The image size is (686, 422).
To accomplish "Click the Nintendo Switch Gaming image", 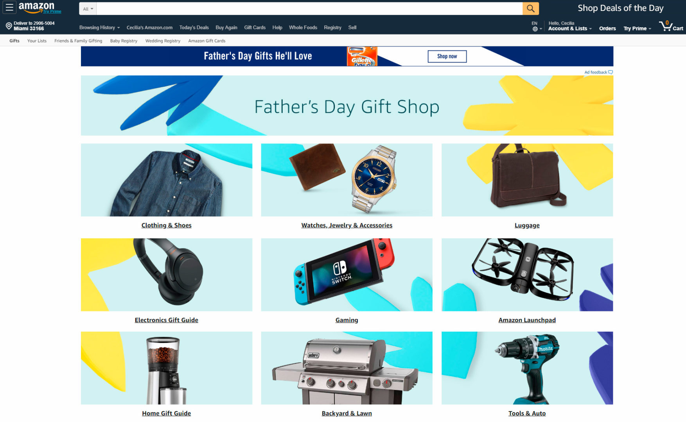I will click(x=347, y=275).
